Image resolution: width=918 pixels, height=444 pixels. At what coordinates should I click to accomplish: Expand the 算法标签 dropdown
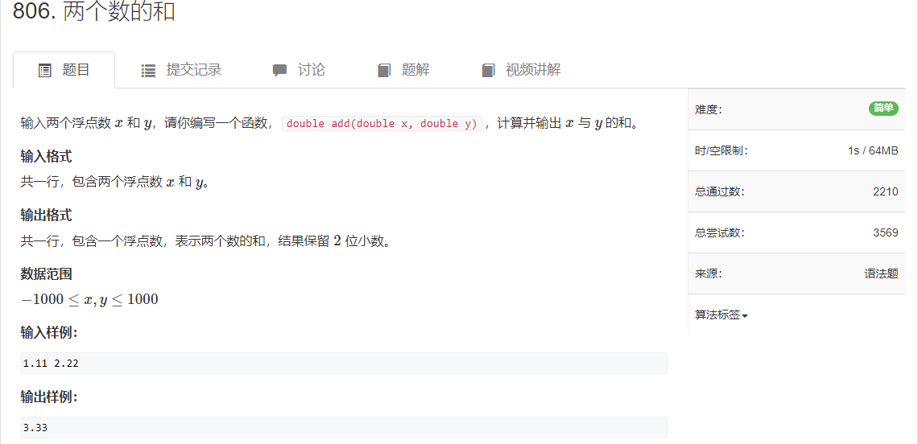pyautogui.click(x=722, y=314)
